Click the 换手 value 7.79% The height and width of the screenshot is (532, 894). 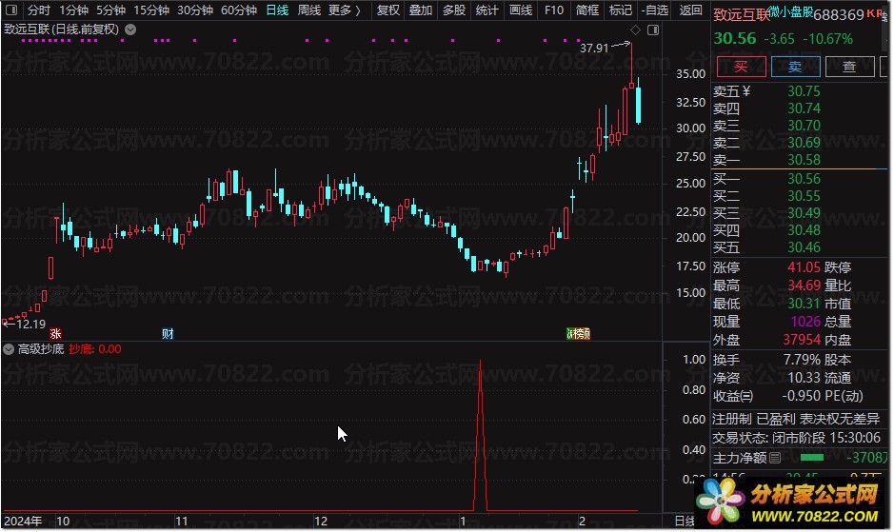pyautogui.click(x=802, y=360)
